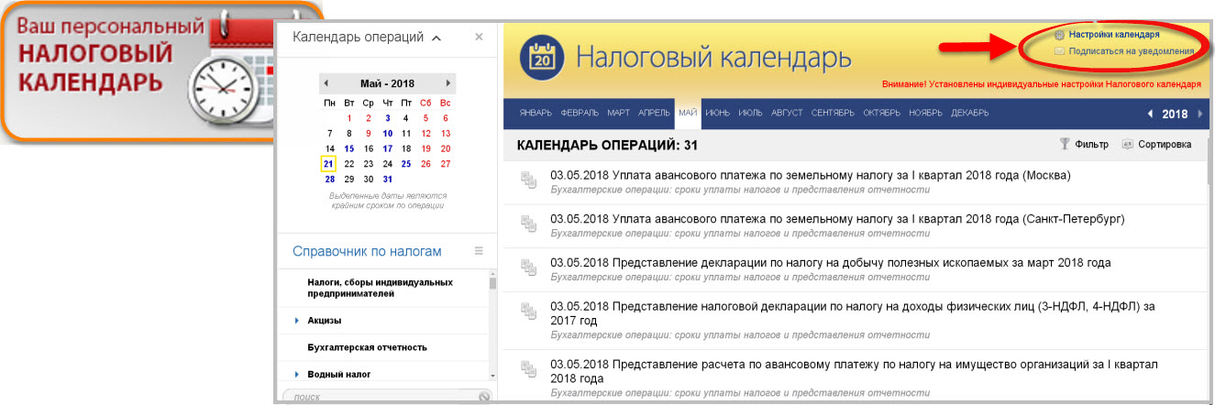Switch to the ИЮНЬ month tab
The width and height of the screenshot is (1215, 405).
pos(718,113)
